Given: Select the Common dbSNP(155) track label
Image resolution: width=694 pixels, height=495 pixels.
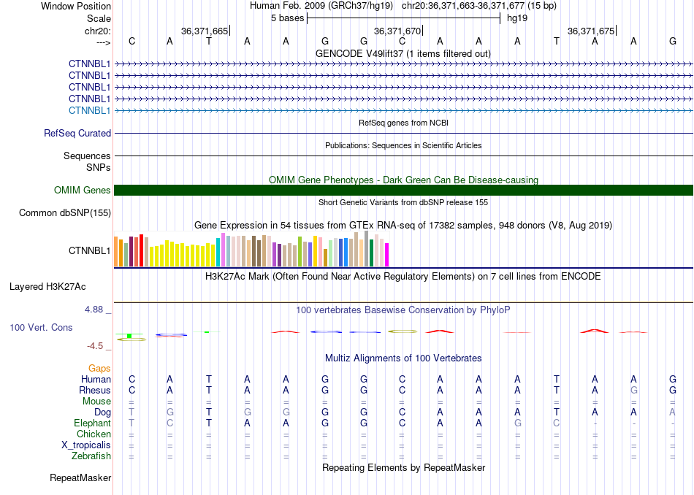Looking at the screenshot, I should click(65, 212).
